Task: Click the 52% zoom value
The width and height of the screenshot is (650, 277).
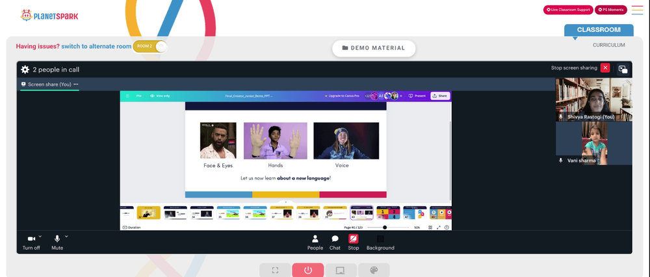Action: (x=417, y=227)
